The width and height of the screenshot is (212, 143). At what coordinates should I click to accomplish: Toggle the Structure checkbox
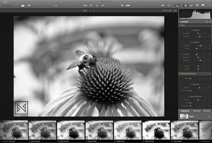(x=191, y=84)
